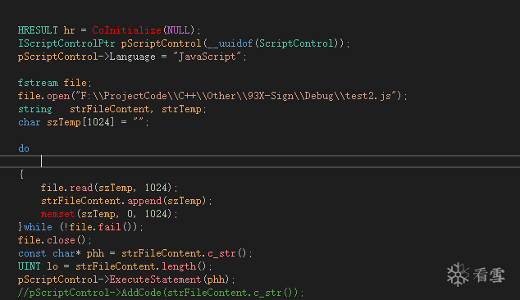This screenshot has height=300, width=520.
Task: Click the "JavaScript" string literal
Action: tap(208, 57)
